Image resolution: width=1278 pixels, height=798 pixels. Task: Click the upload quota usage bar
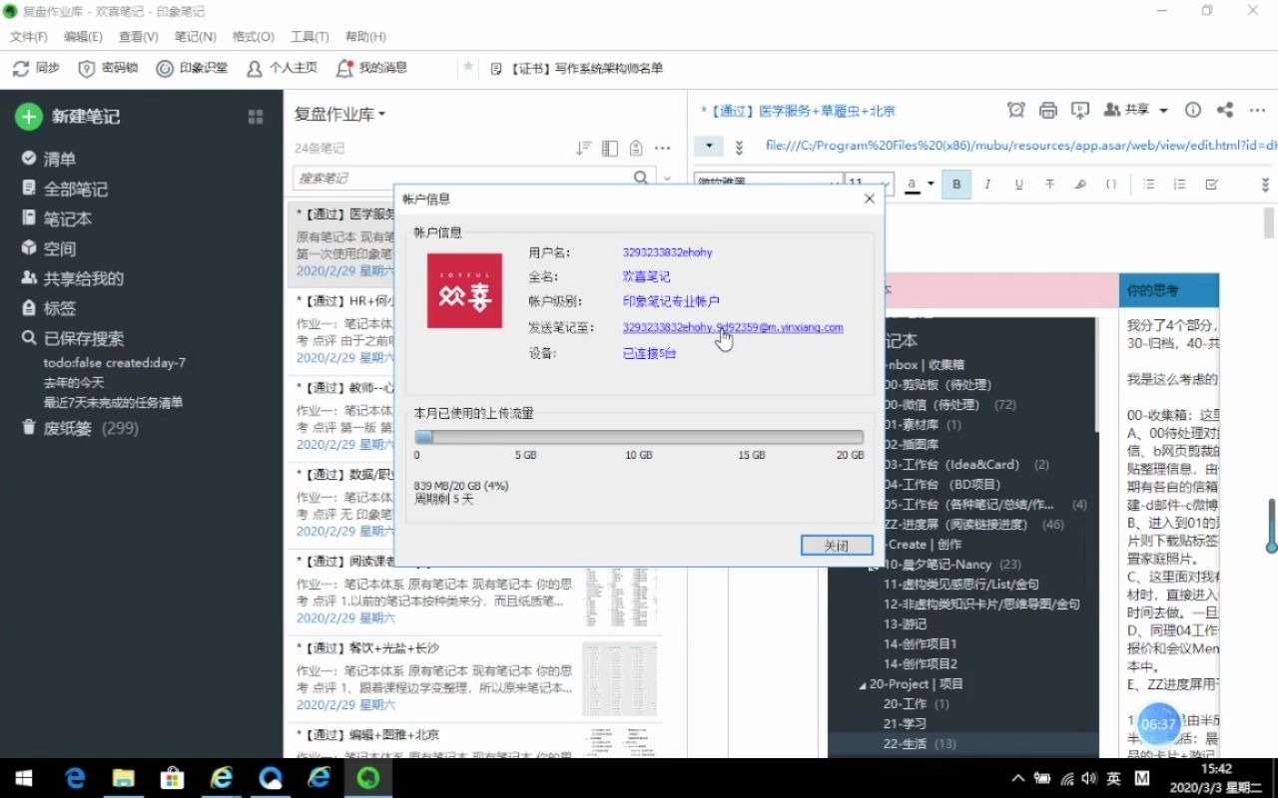tap(639, 436)
